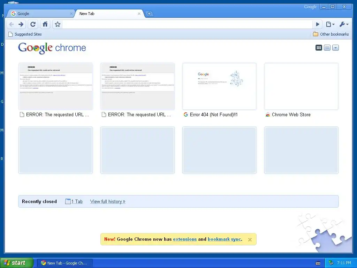Open the bookmark sync link
This screenshot has height=268, width=357.
click(224, 239)
